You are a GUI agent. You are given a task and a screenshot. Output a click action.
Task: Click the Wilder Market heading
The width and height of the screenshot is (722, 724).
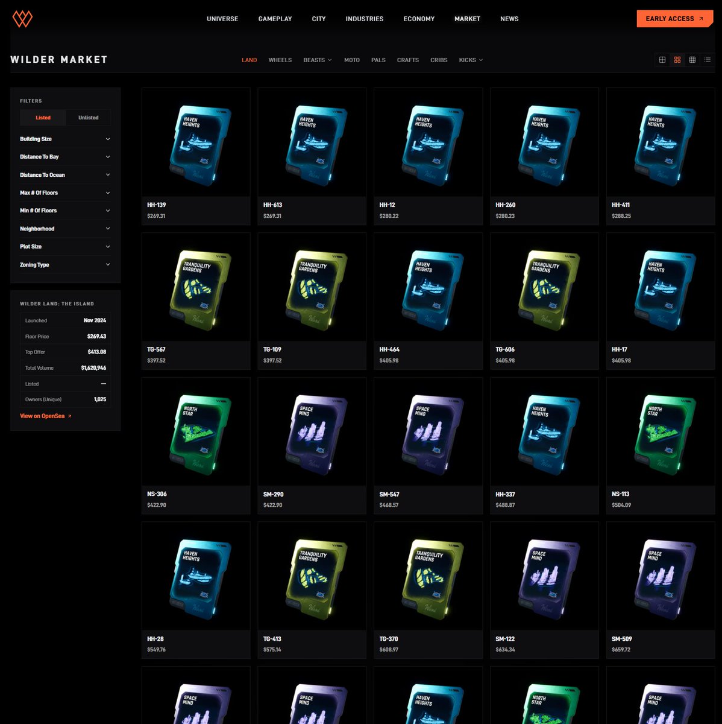point(59,60)
